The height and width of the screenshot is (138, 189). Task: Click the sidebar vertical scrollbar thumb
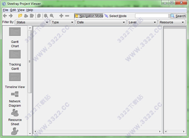click(30, 61)
